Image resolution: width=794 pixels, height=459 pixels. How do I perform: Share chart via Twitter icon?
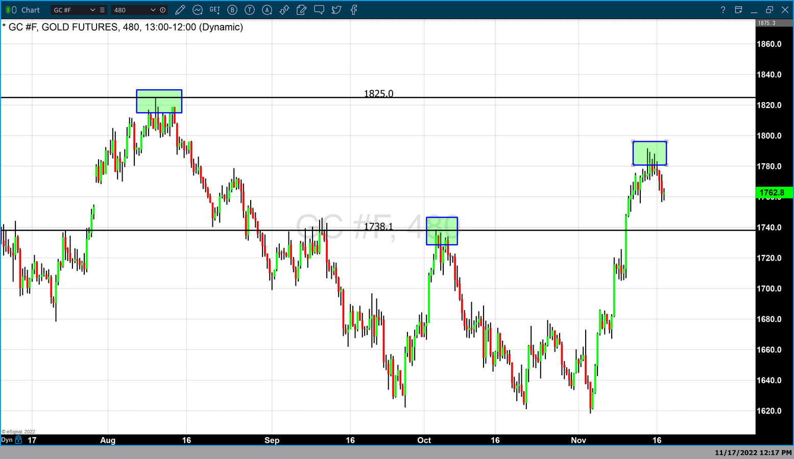pos(336,10)
